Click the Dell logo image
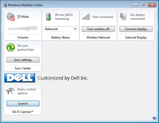The width and height of the screenshot is (159, 123). [x=20, y=78]
